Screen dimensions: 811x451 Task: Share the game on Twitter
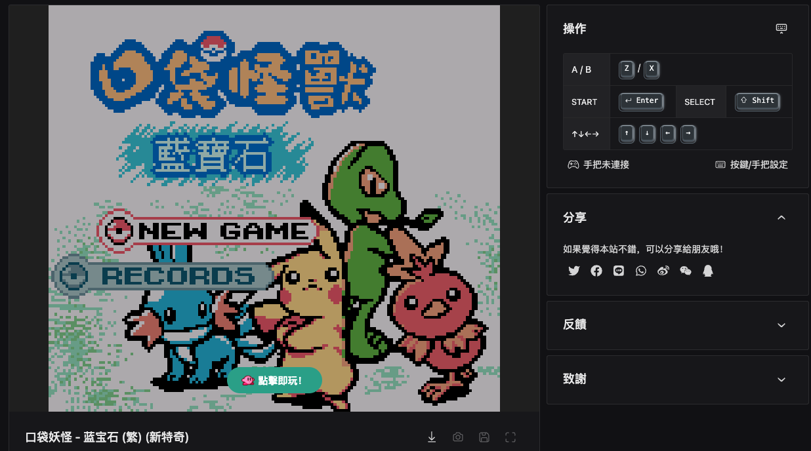point(573,270)
